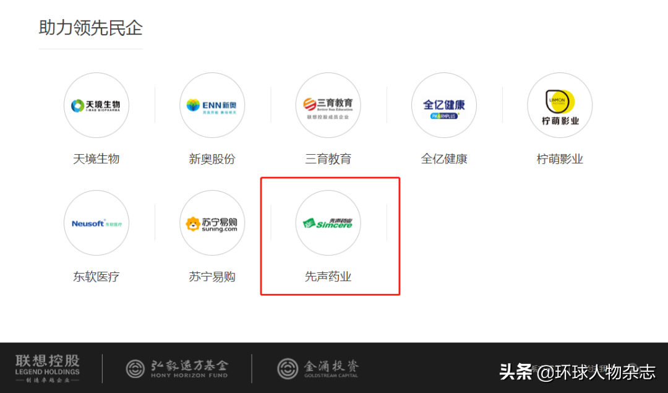The image size is (668, 393).
Task: Select the 三育教育 caption text
Action: pyautogui.click(x=328, y=159)
